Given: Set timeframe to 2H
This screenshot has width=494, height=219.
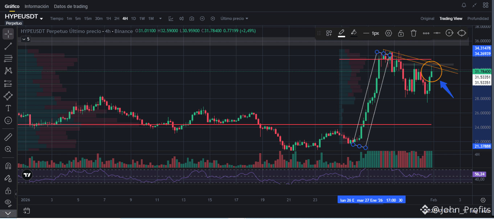Looking at the screenshot, I should (x=117, y=18).
